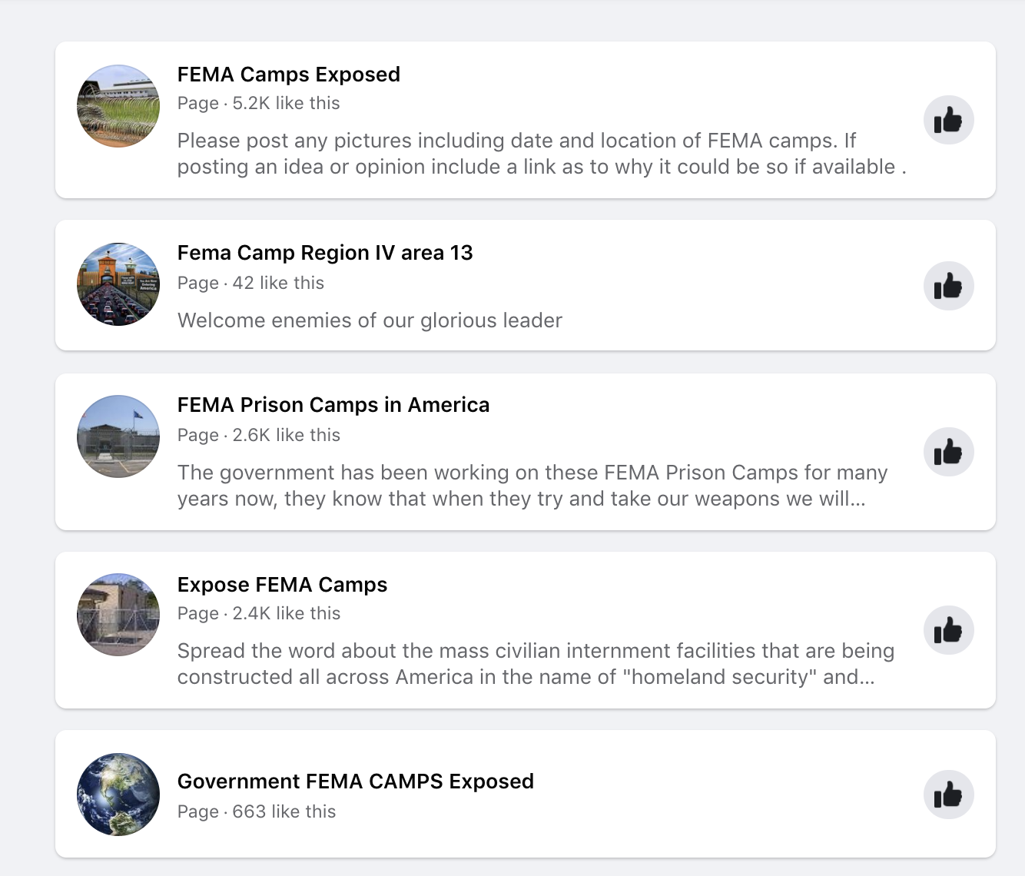
Task: Like Fema Camp Region IV area 13
Action: click(x=948, y=286)
